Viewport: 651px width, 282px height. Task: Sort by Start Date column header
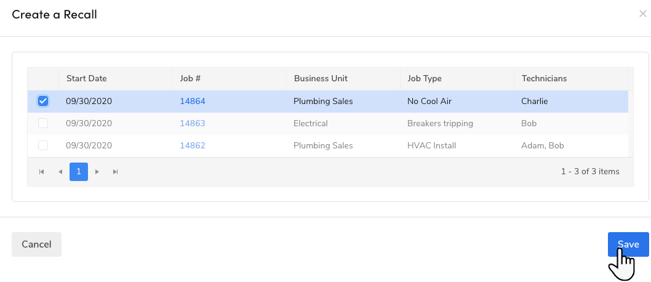pos(87,78)
